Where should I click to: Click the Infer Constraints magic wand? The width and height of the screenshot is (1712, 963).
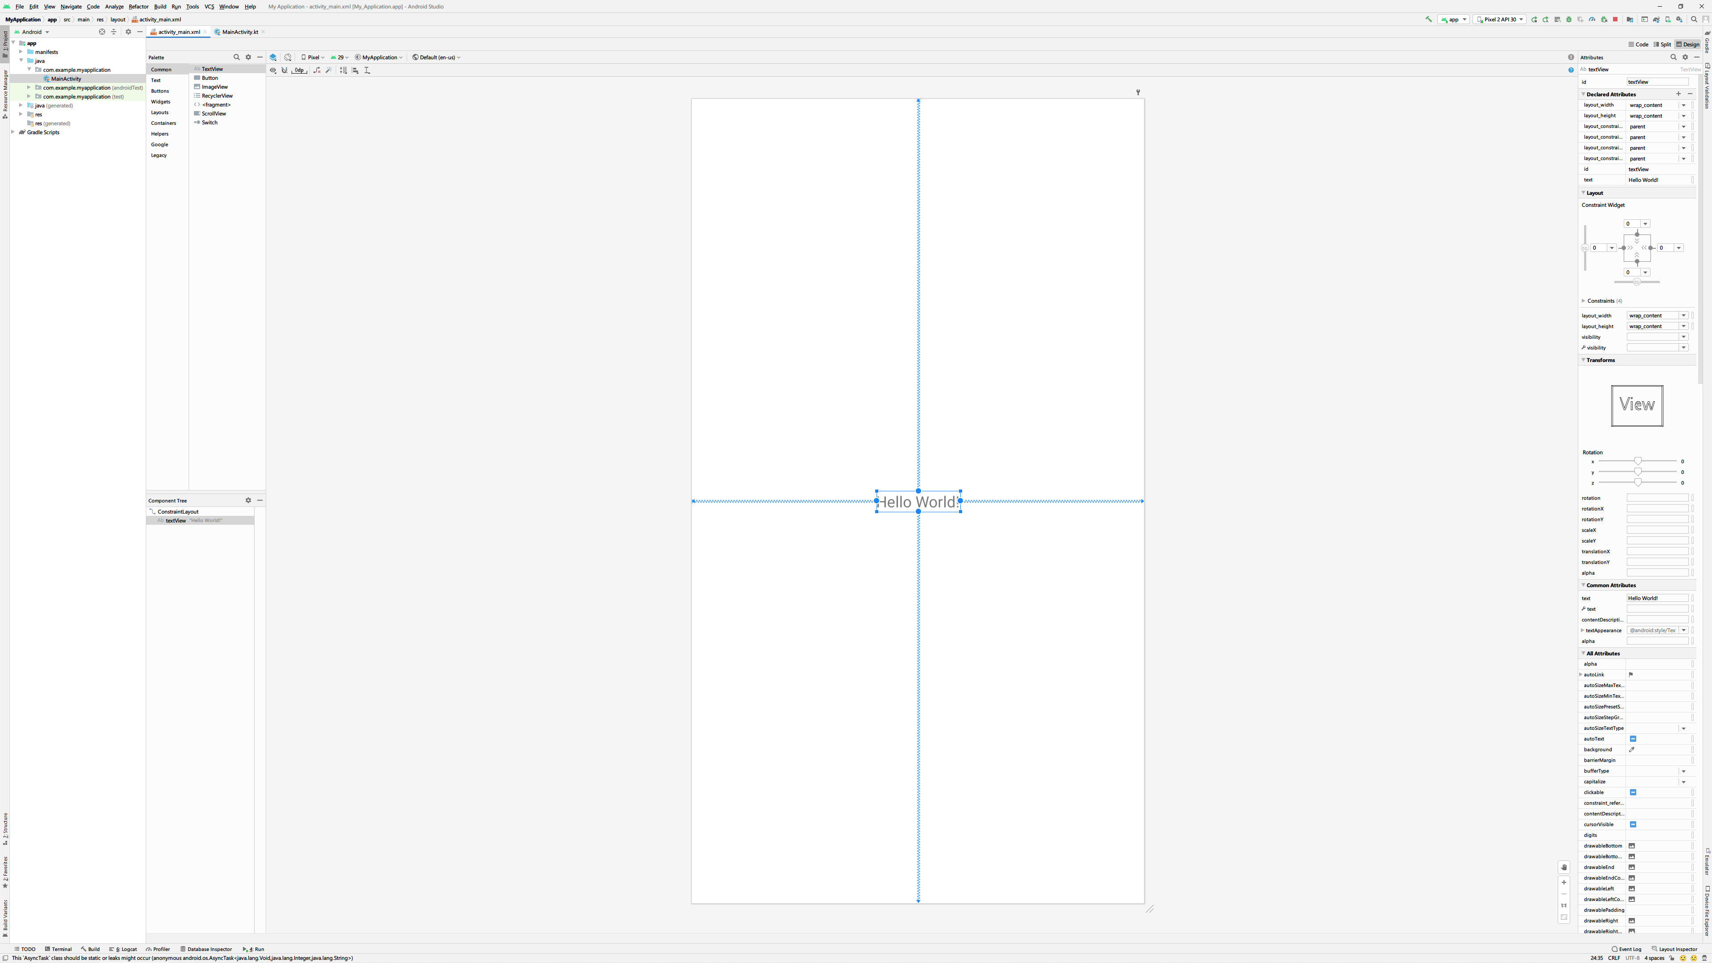pyautogui.click(x=329, y=70)
